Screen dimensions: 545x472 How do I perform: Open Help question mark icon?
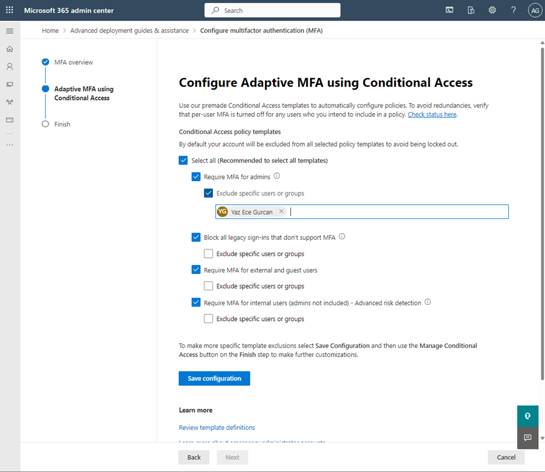click(x=513, y=10)
